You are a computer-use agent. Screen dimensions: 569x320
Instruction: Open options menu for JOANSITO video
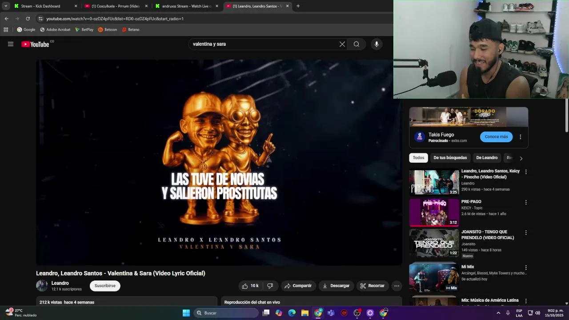tap(526, 232)
